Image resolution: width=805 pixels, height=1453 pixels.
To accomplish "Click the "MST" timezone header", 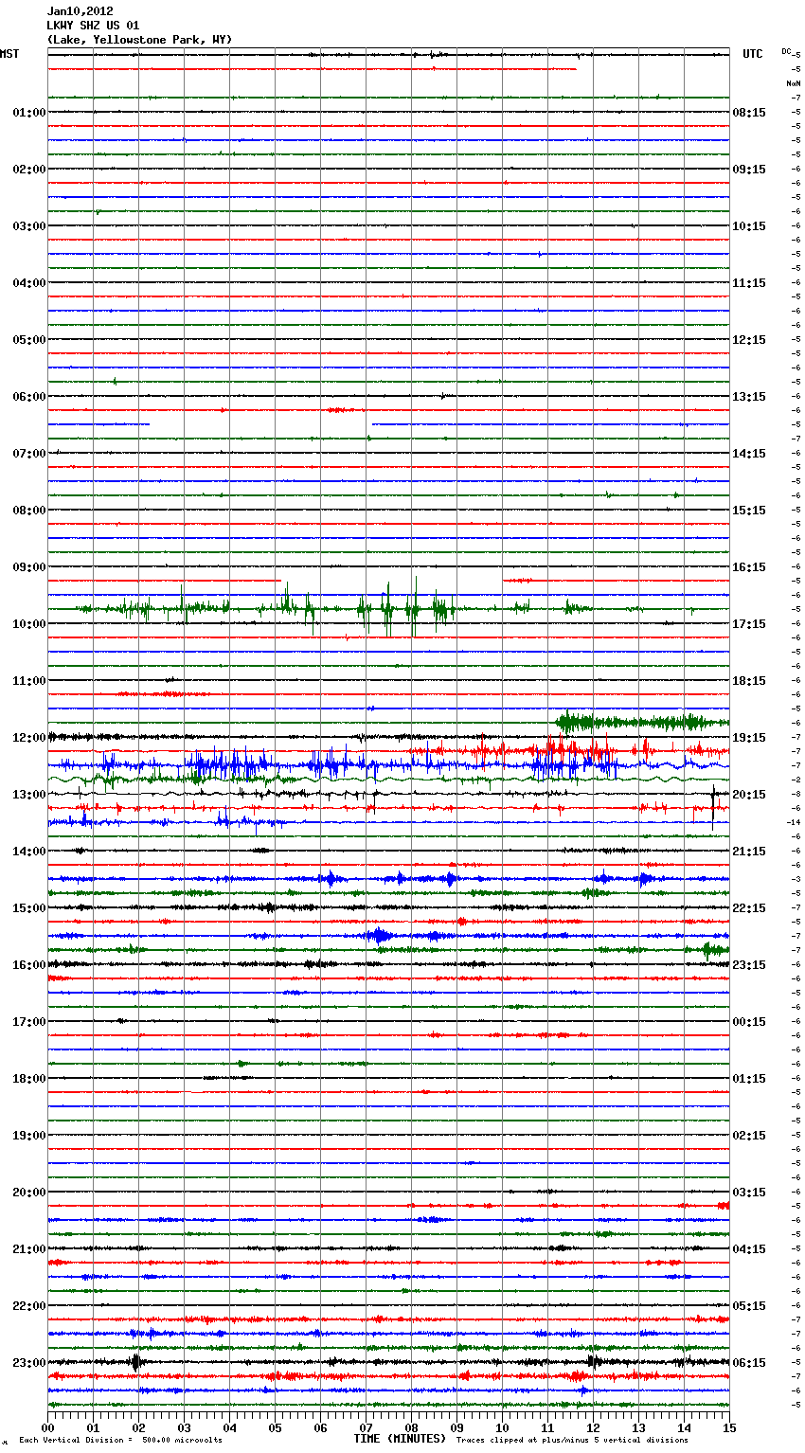I will click(9, 54).
